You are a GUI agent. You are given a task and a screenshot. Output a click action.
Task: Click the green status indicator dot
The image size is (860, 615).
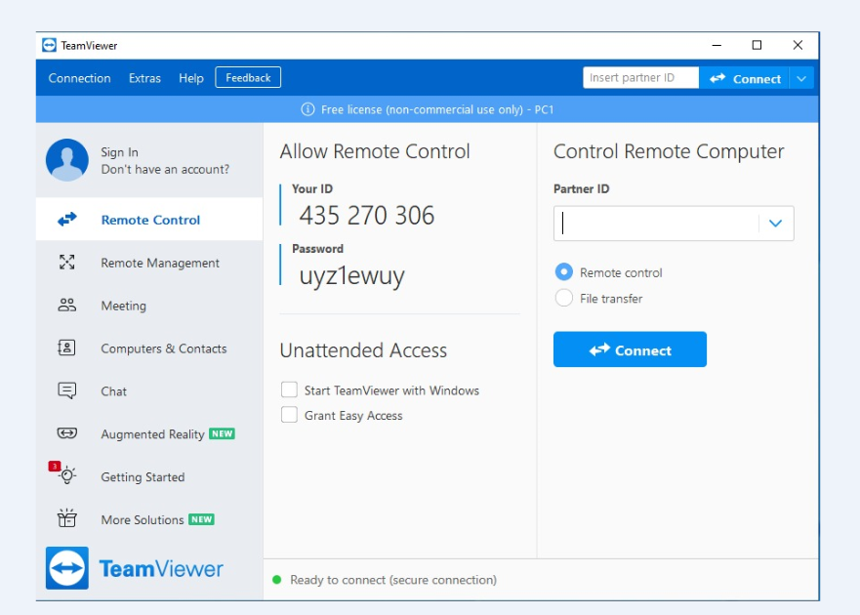pos(277,580)
